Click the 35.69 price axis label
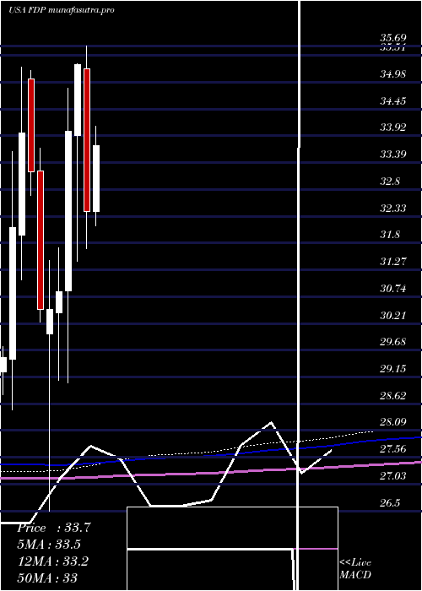 click(393, 38)
